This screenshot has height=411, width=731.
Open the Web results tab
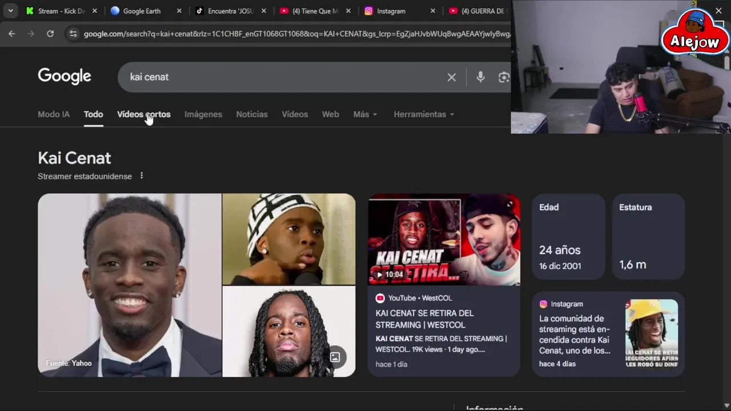[331, 114]
